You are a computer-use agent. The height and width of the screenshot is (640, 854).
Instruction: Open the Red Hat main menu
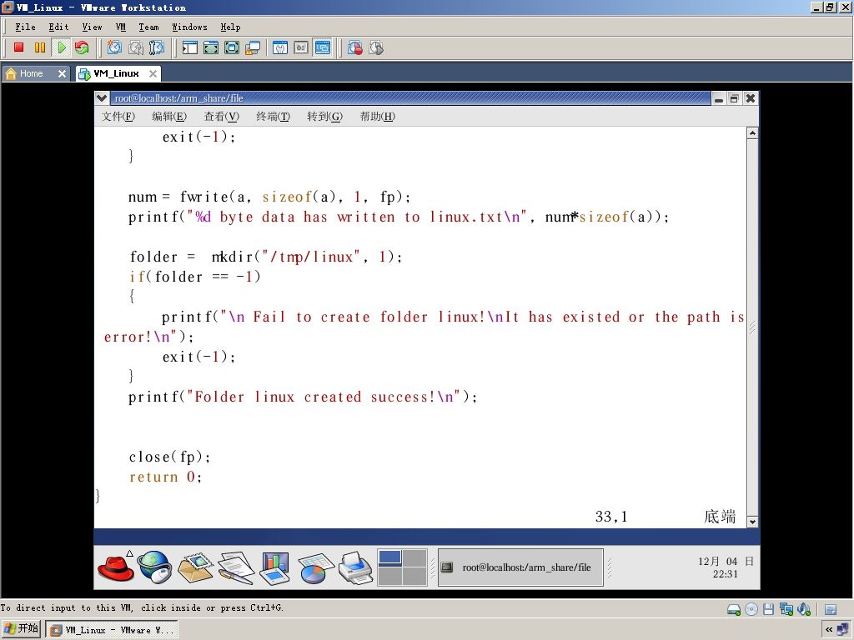pyautogui.click(x=116, y=567)
